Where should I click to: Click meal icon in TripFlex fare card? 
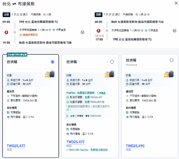click(x=68, y=129)
